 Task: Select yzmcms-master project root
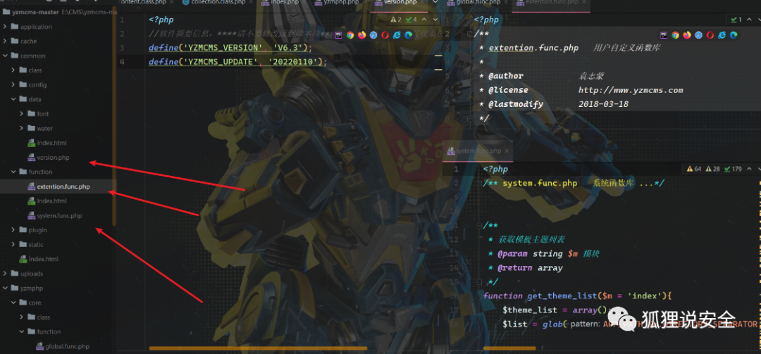tap(32, 12)
